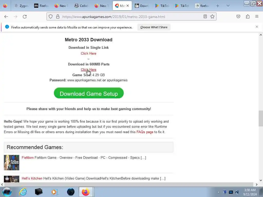Click the green Download Game Setup button
The image size is (263, 197).
pyautogui.click(x=89, y=93)
